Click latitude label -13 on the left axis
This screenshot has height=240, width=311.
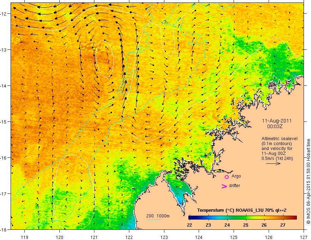4,49
